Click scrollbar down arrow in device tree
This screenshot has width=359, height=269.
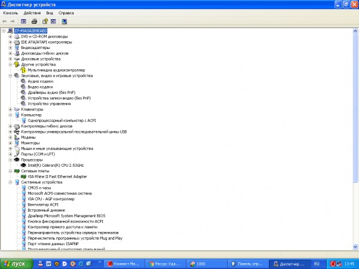click(355, 246)
